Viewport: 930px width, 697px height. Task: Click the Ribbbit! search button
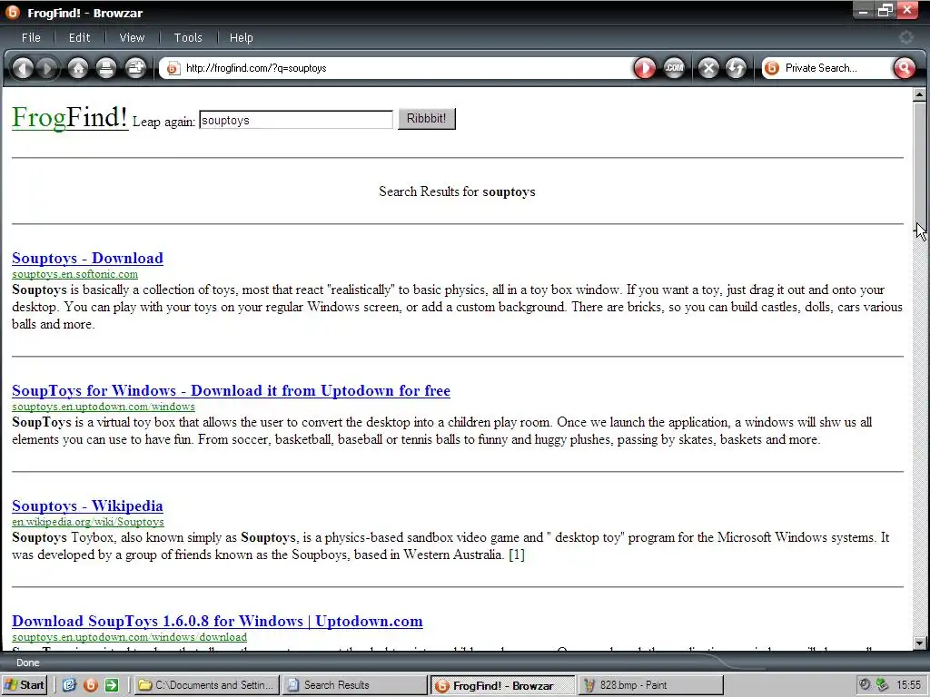[427, 119]
